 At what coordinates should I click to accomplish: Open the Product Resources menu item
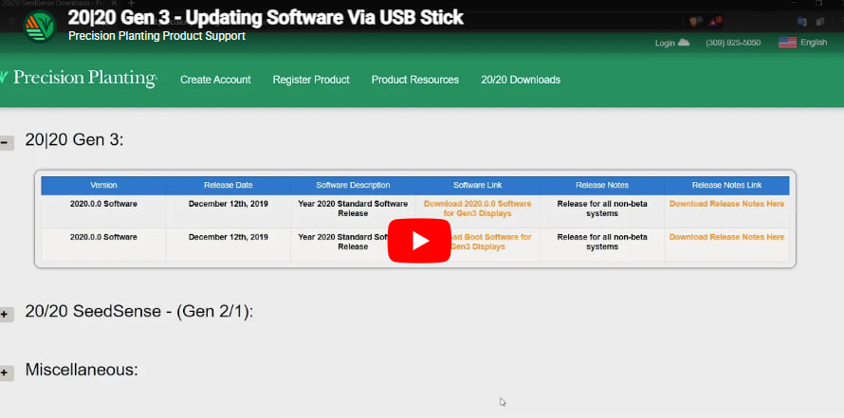[x=415, y=80]
